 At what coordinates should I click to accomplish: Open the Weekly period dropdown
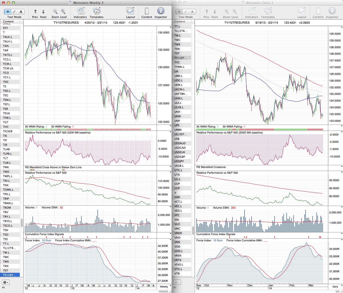pyautogui.click(x=165, y=287)
